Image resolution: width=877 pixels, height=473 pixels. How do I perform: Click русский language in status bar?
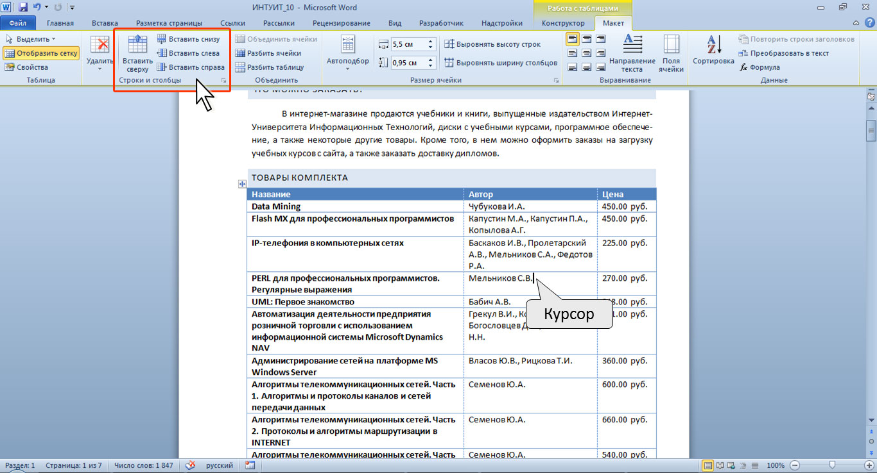tap(220, 465)
